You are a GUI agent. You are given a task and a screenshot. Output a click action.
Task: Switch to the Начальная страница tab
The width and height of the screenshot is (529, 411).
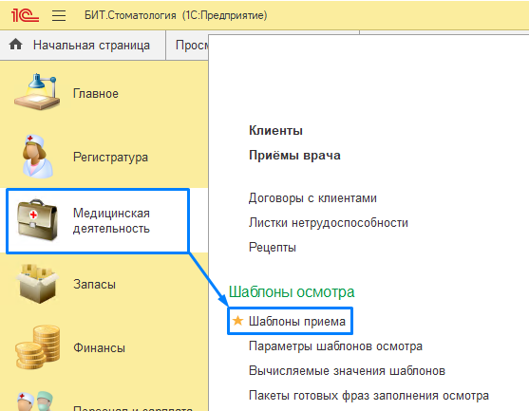pos(83,46)
